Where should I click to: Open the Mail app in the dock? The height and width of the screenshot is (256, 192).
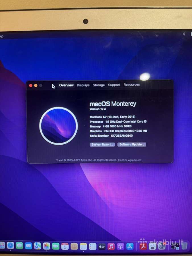point(28,246)
